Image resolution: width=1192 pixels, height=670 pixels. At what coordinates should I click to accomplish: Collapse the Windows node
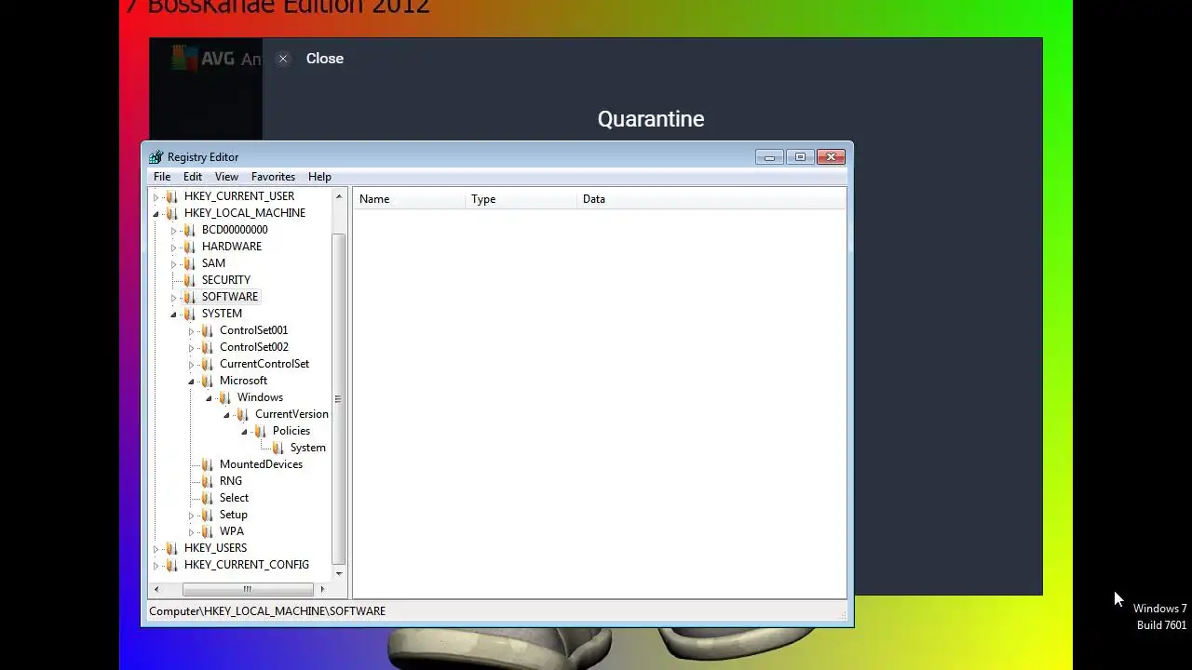pyautogui.click(x=210, y=397)
